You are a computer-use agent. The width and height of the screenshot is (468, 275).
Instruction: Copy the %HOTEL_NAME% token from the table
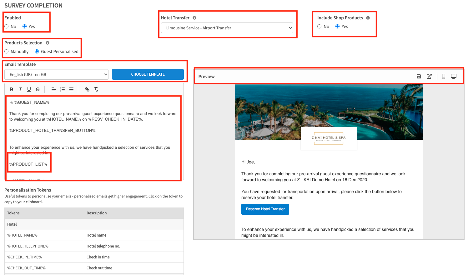tap(23, 235)
